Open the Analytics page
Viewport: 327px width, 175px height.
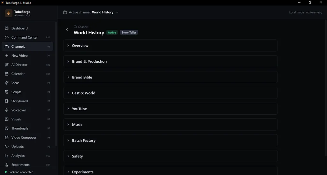(27, 156)
